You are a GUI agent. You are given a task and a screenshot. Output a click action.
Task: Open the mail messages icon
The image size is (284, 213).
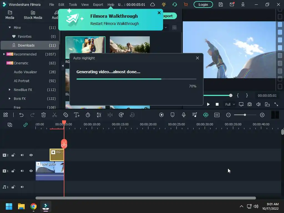(x=232, y=4)
